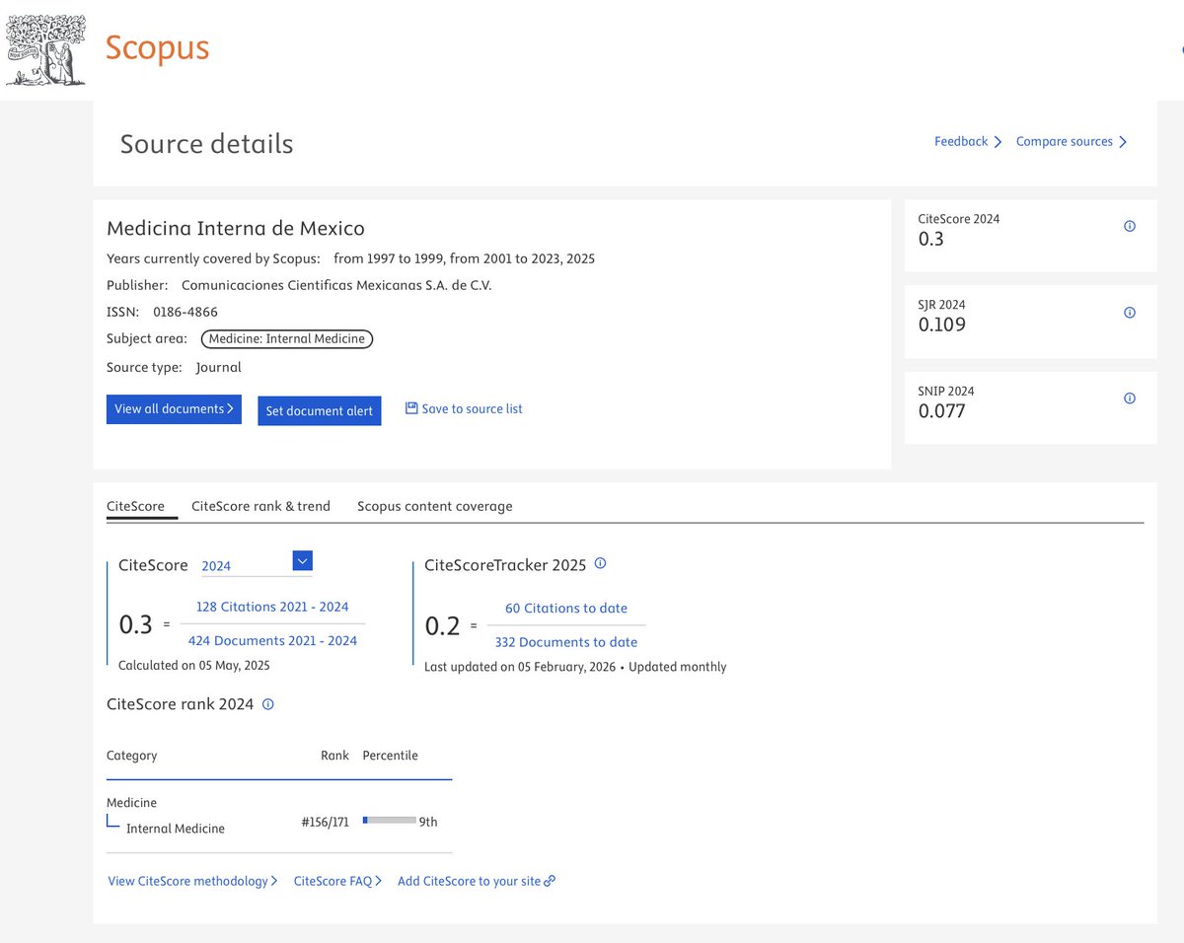The width and height of the screenshot is (1184, 943).
Task: Open Scopus content coverage tab
Action: (435, 506)
